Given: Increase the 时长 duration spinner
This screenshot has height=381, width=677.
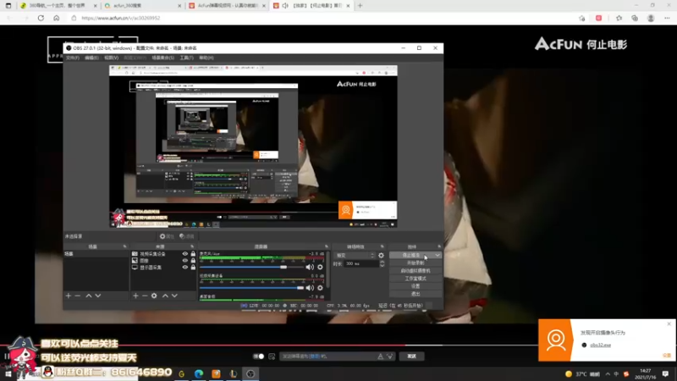Looking at the screenshot, I should 382,262.
